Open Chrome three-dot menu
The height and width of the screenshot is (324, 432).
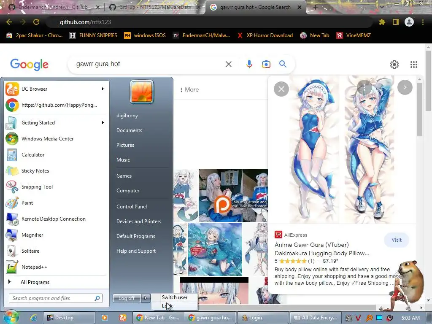[423, 22]
